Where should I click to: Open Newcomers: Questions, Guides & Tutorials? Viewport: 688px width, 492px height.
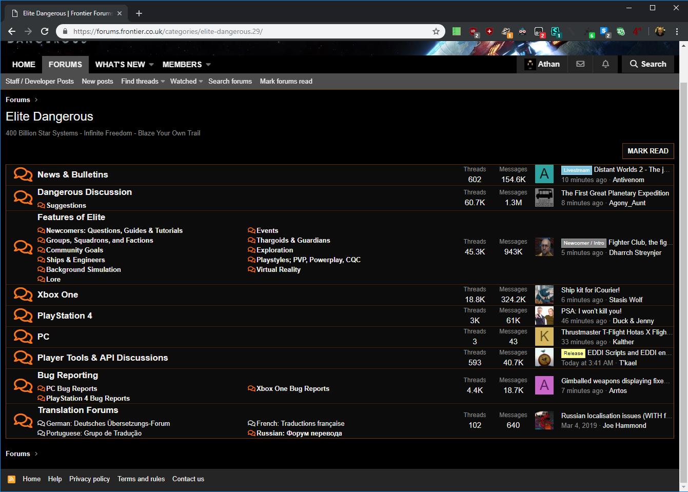[x=114, y=230]
